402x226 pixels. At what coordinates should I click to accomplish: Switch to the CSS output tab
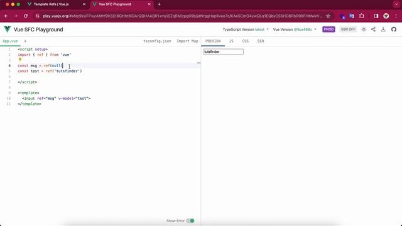[246, 41]
